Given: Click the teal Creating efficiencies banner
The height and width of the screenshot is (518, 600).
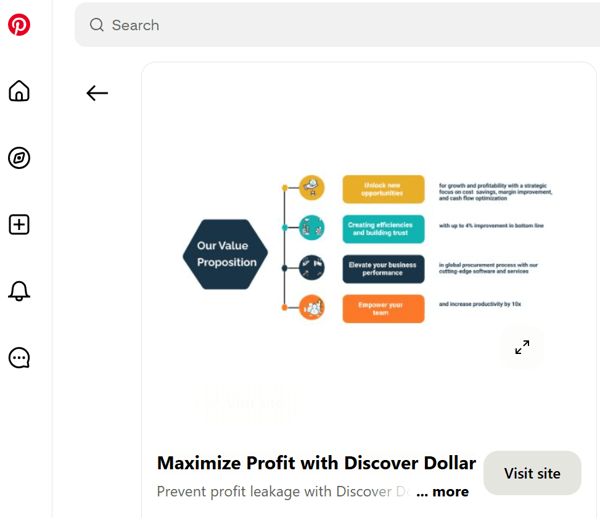Looking at the screenshot, I should point(383,229).
